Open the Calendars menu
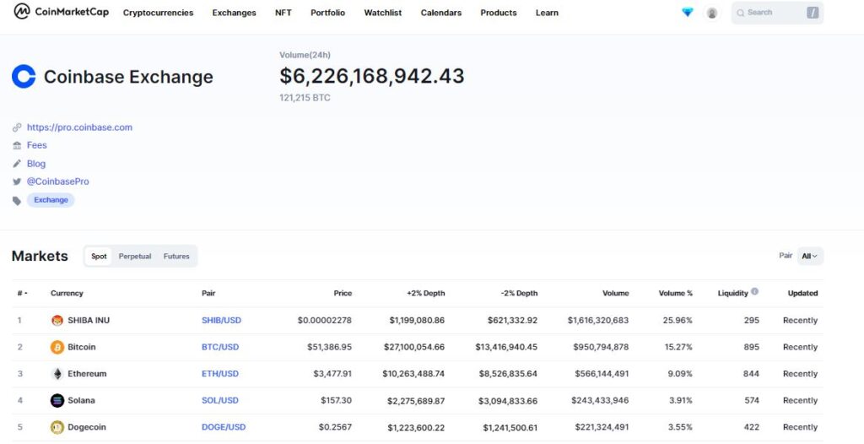The width and height of the screenshot is (864, 444). pos(441,13)
